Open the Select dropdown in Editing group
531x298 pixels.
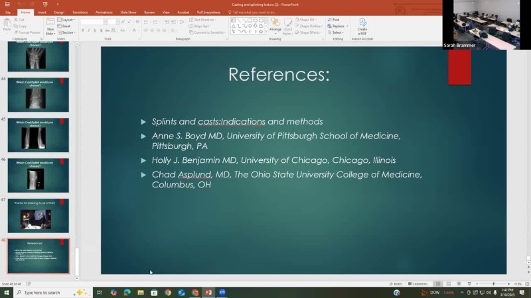click(337, 32)
